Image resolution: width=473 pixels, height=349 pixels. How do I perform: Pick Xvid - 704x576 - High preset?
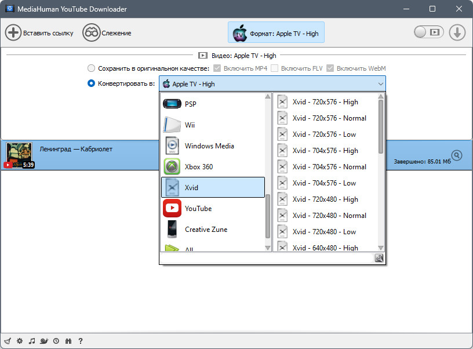326,151
